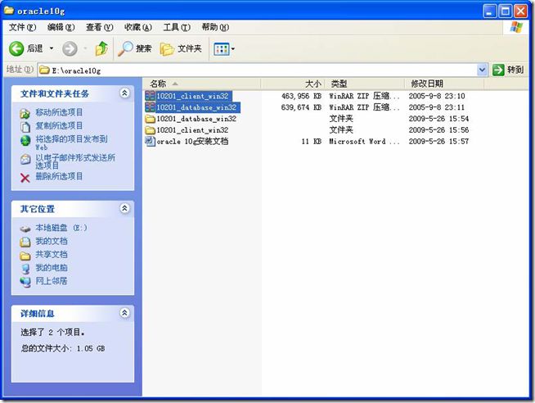Open the 收藏(A) menu
The image size is (535, 403).
click(138, 27)
